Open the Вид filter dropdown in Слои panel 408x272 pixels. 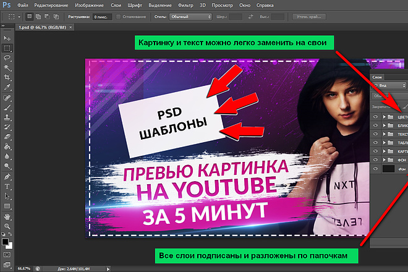pos(389,85)
